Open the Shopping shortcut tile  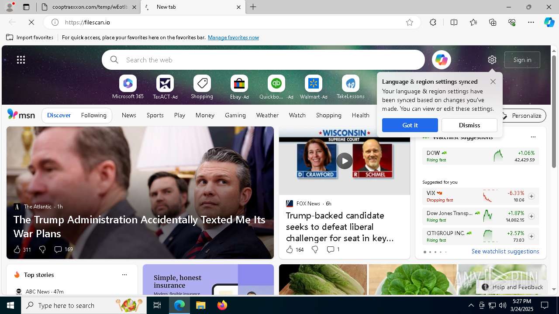coord(202,87)
